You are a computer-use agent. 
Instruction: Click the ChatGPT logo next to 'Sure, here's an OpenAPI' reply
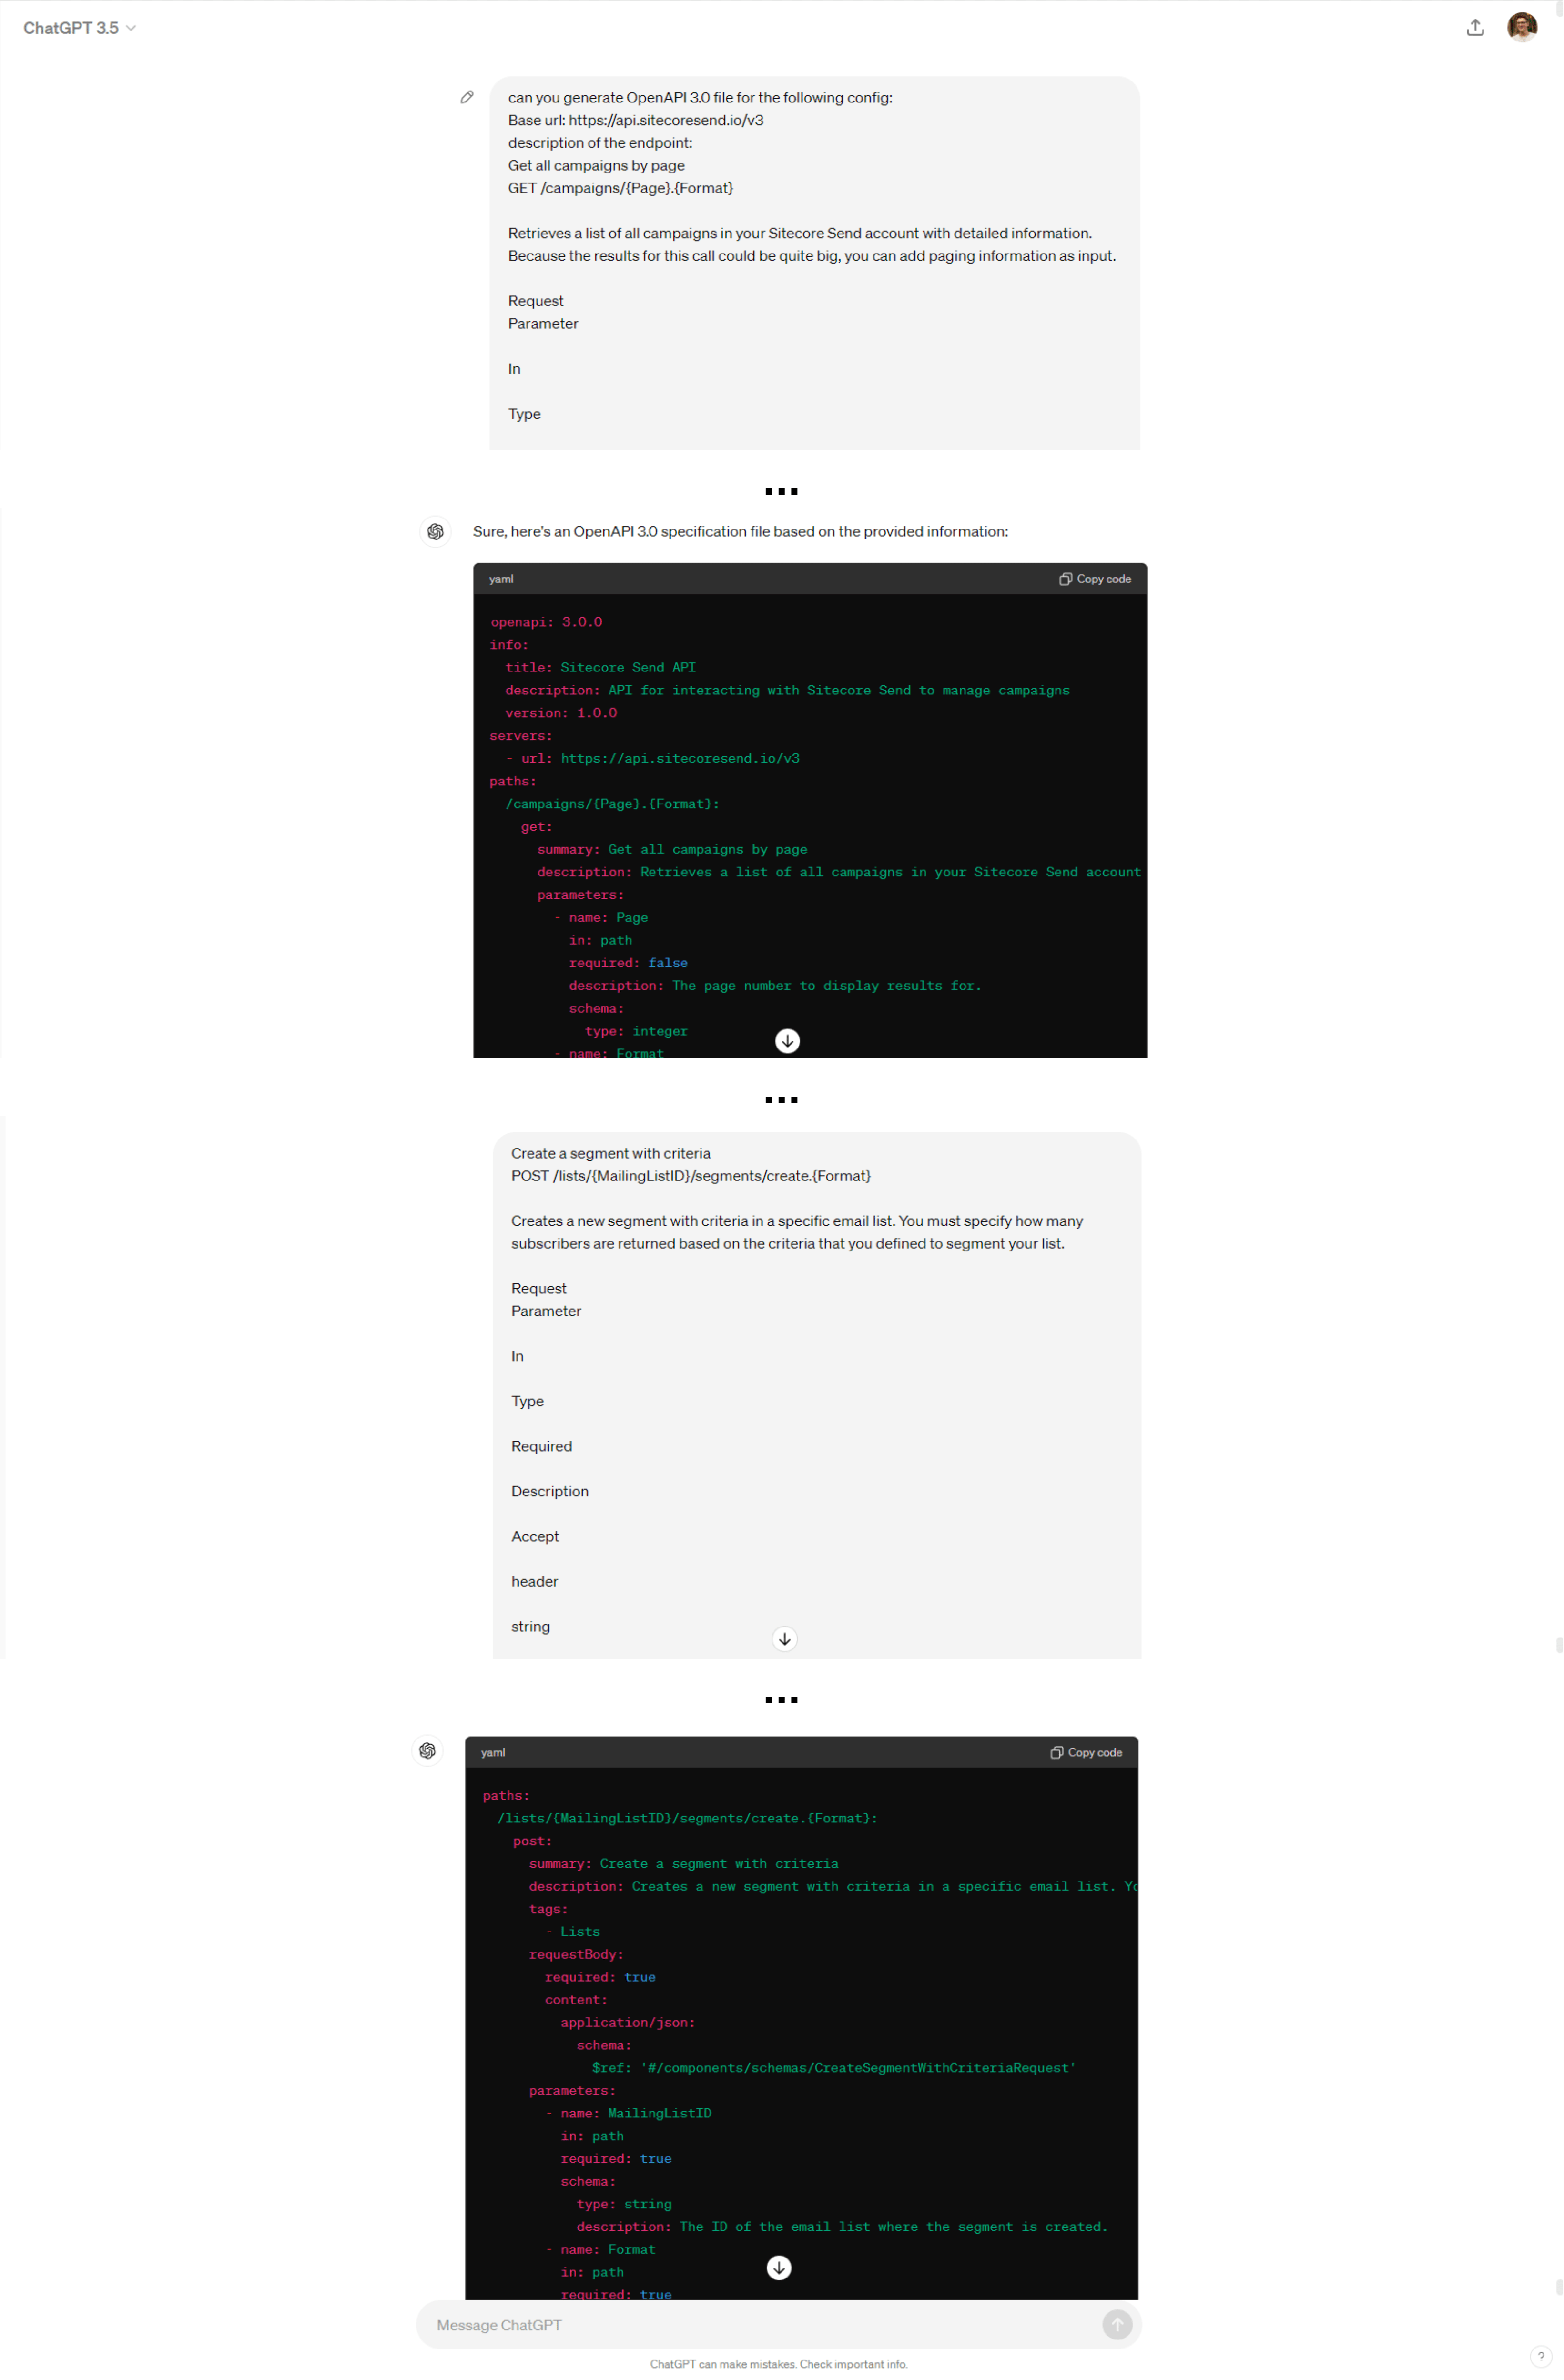[435, 531]
